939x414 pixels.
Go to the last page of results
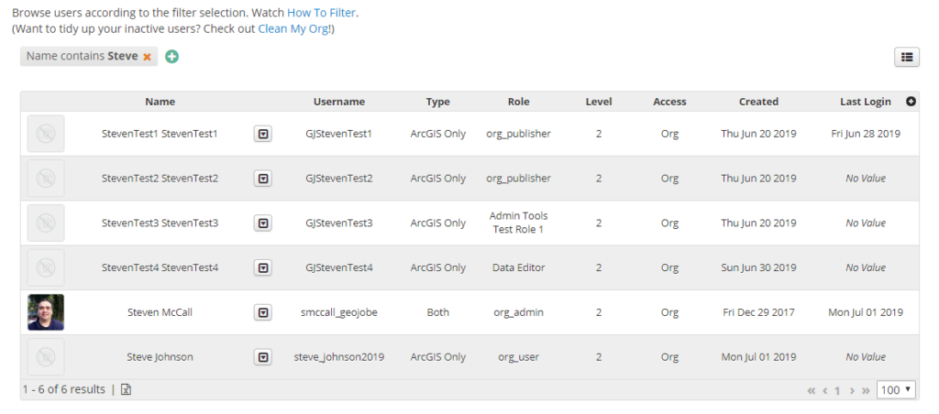(866, 390)
